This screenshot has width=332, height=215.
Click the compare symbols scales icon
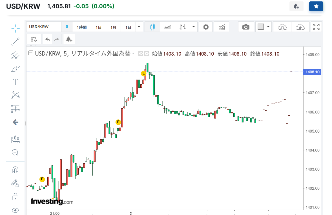34,40
